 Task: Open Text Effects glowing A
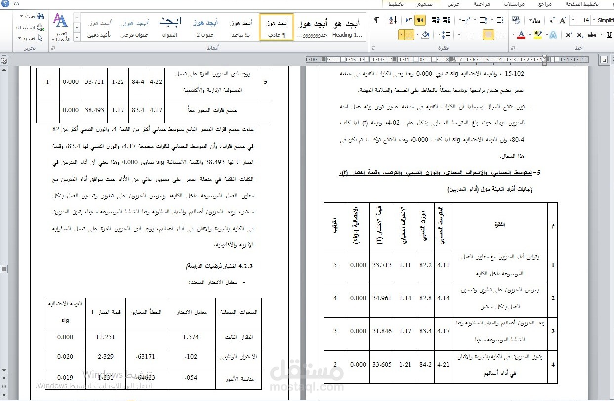(553, 35)
